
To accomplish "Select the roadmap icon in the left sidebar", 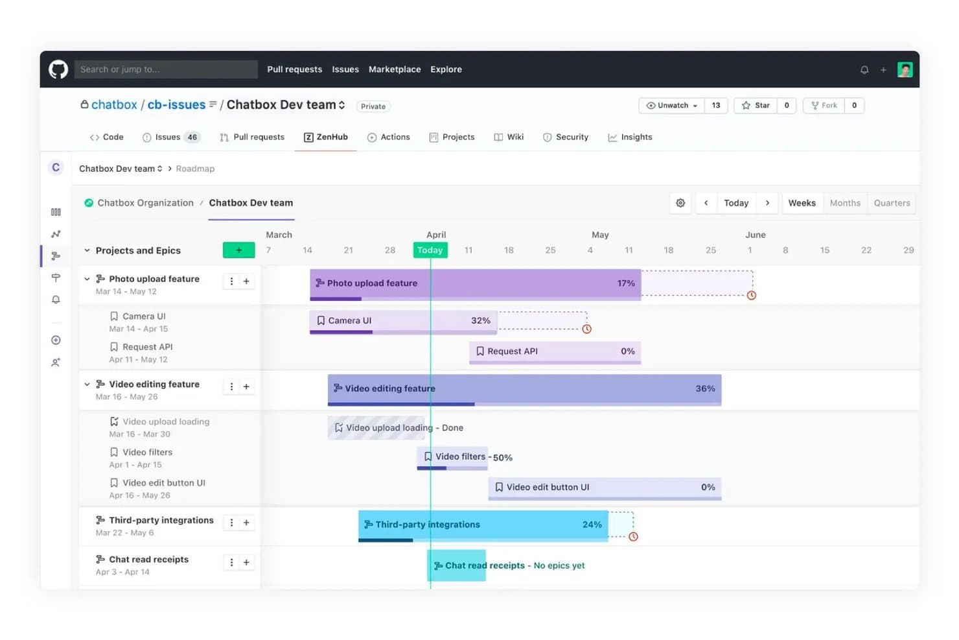I will pos(56,256).
